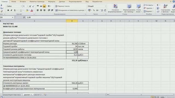Apply percent number format
Screen dimensions: 175x98
(x=94, y=10)
